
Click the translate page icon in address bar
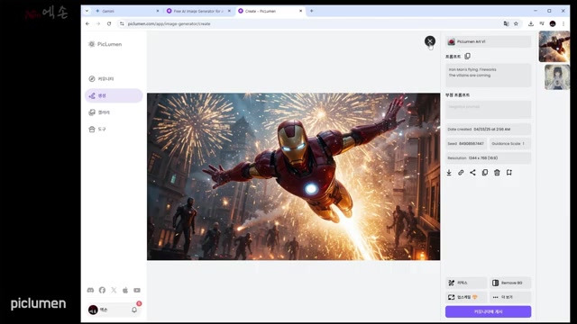point(507,23)
